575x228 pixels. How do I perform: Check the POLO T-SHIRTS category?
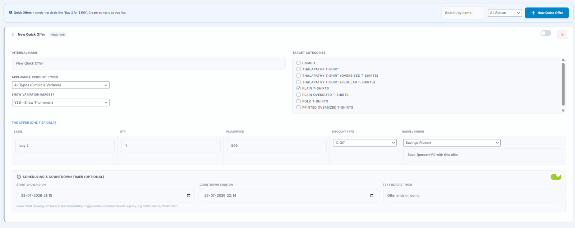point(298,101)
